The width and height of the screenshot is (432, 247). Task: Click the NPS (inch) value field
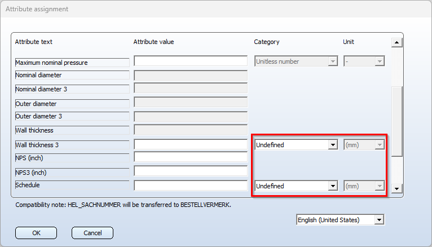click(x=191, y=157)
